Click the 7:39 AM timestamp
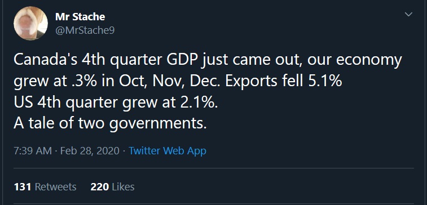Viewport: 427px width, 205px height. 32,150
